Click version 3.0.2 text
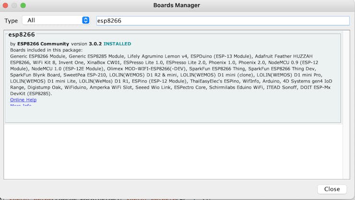355x200 pixels. point(86,44)
